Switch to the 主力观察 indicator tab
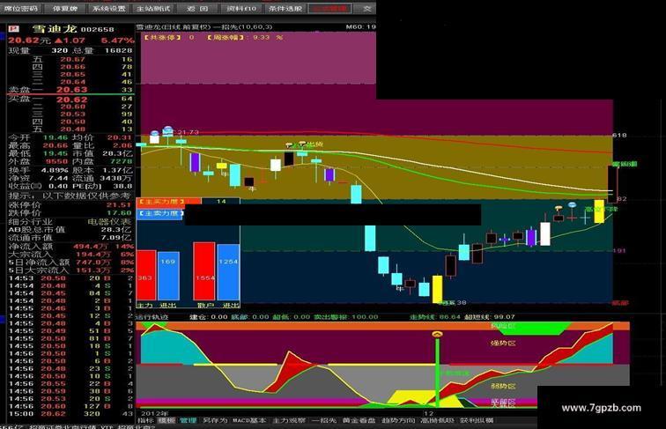This screenshot has width=666, height=429. pyautogui.click(x=289, y=420)
